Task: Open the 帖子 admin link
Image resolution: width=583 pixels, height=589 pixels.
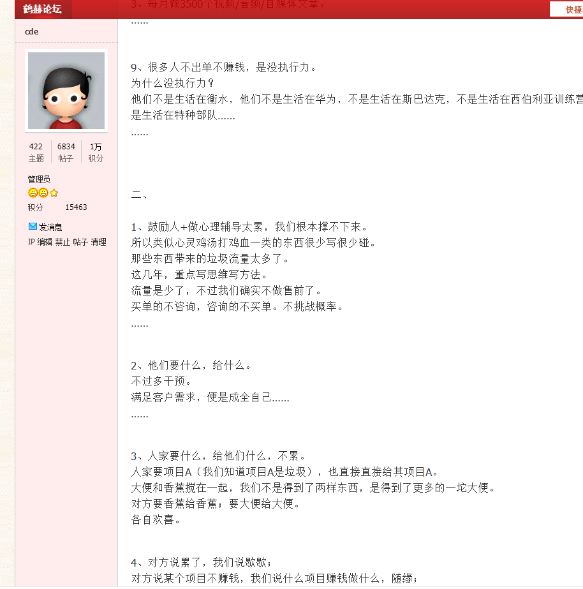Action: click(x=80, y=242)
